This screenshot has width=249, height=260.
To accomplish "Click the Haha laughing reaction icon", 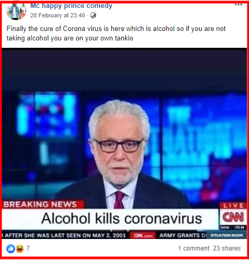I will 20,248.
